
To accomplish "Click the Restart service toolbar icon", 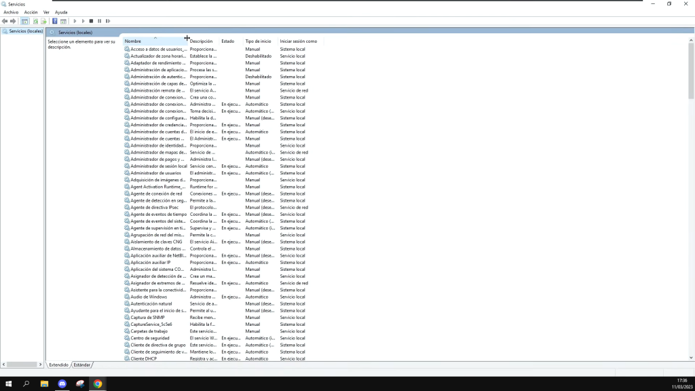I will pyautogui.click(x=107, y=21).
